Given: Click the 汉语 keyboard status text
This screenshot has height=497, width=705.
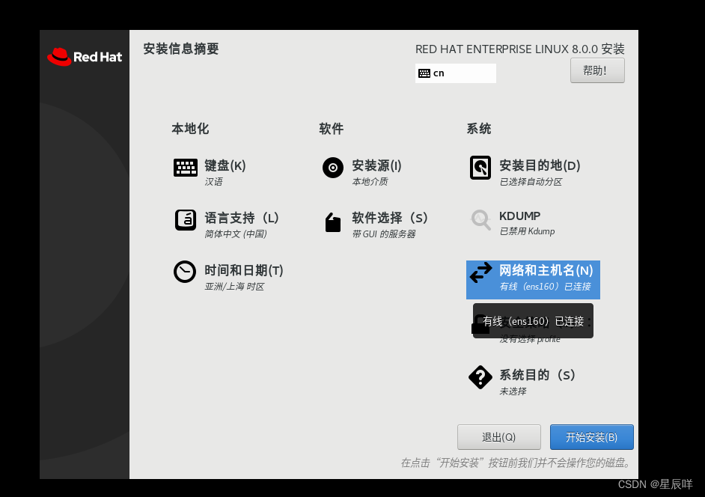Looking at the screenshot, I should point(213,182).
